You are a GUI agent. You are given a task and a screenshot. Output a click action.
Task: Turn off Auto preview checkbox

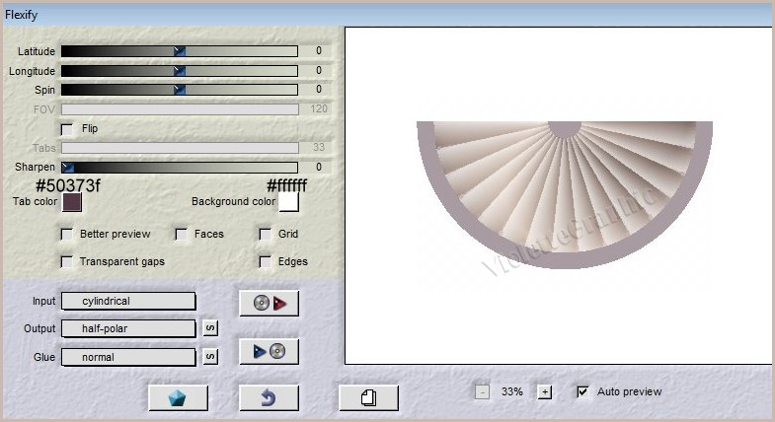(x=583, y=391)
